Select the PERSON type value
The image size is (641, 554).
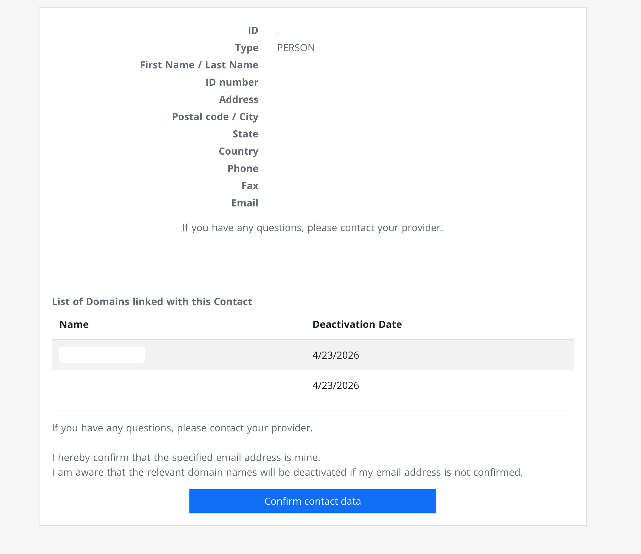click(296, 48)
